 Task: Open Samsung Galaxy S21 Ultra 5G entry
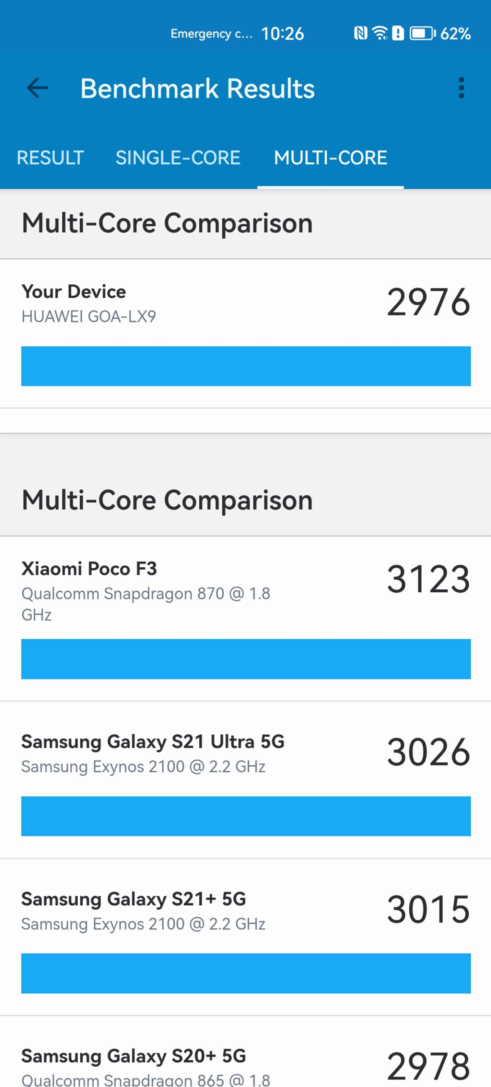[246, 780]
